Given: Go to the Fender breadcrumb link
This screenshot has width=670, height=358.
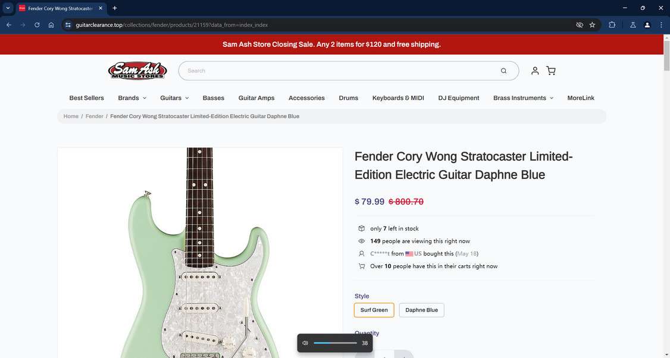Looking at the screenshot, I should (95, 116).
